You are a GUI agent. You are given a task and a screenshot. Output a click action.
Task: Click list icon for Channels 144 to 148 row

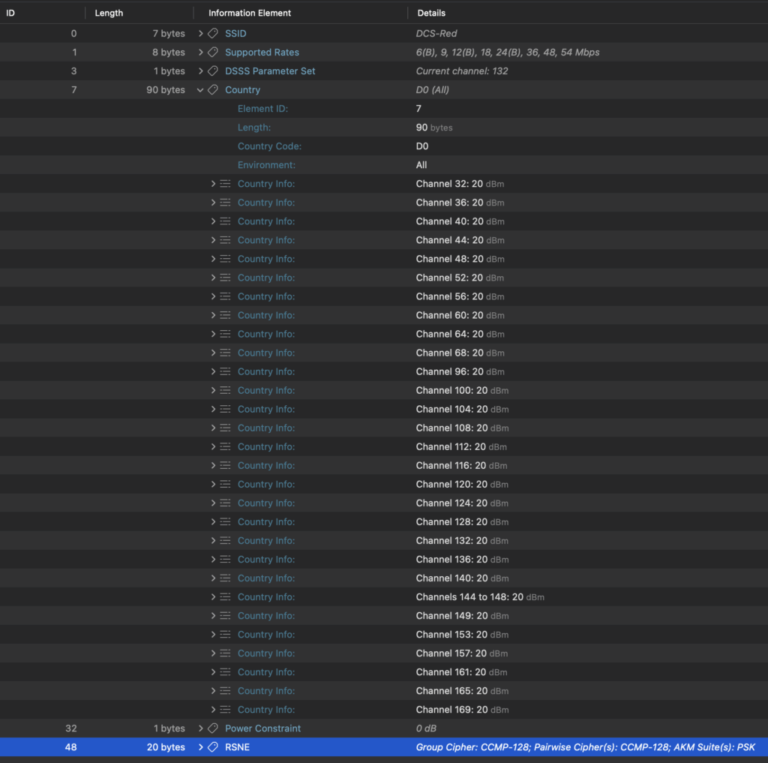225,597
